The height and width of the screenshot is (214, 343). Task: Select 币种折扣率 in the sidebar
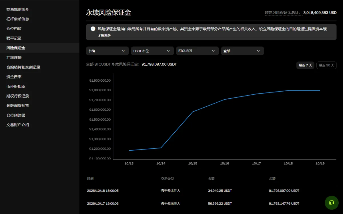[16, 86]
